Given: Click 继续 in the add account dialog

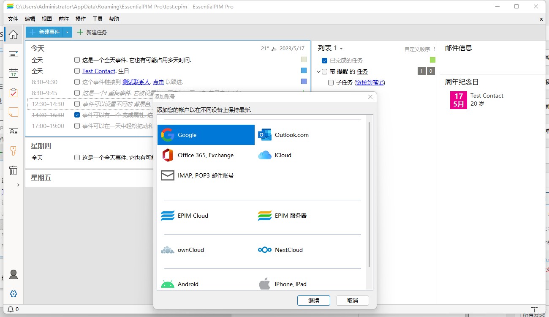Looking at the screenshot, I should point(314,301).
